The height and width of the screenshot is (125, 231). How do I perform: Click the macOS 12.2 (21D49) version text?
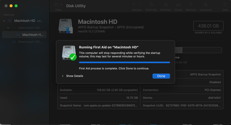92,31
